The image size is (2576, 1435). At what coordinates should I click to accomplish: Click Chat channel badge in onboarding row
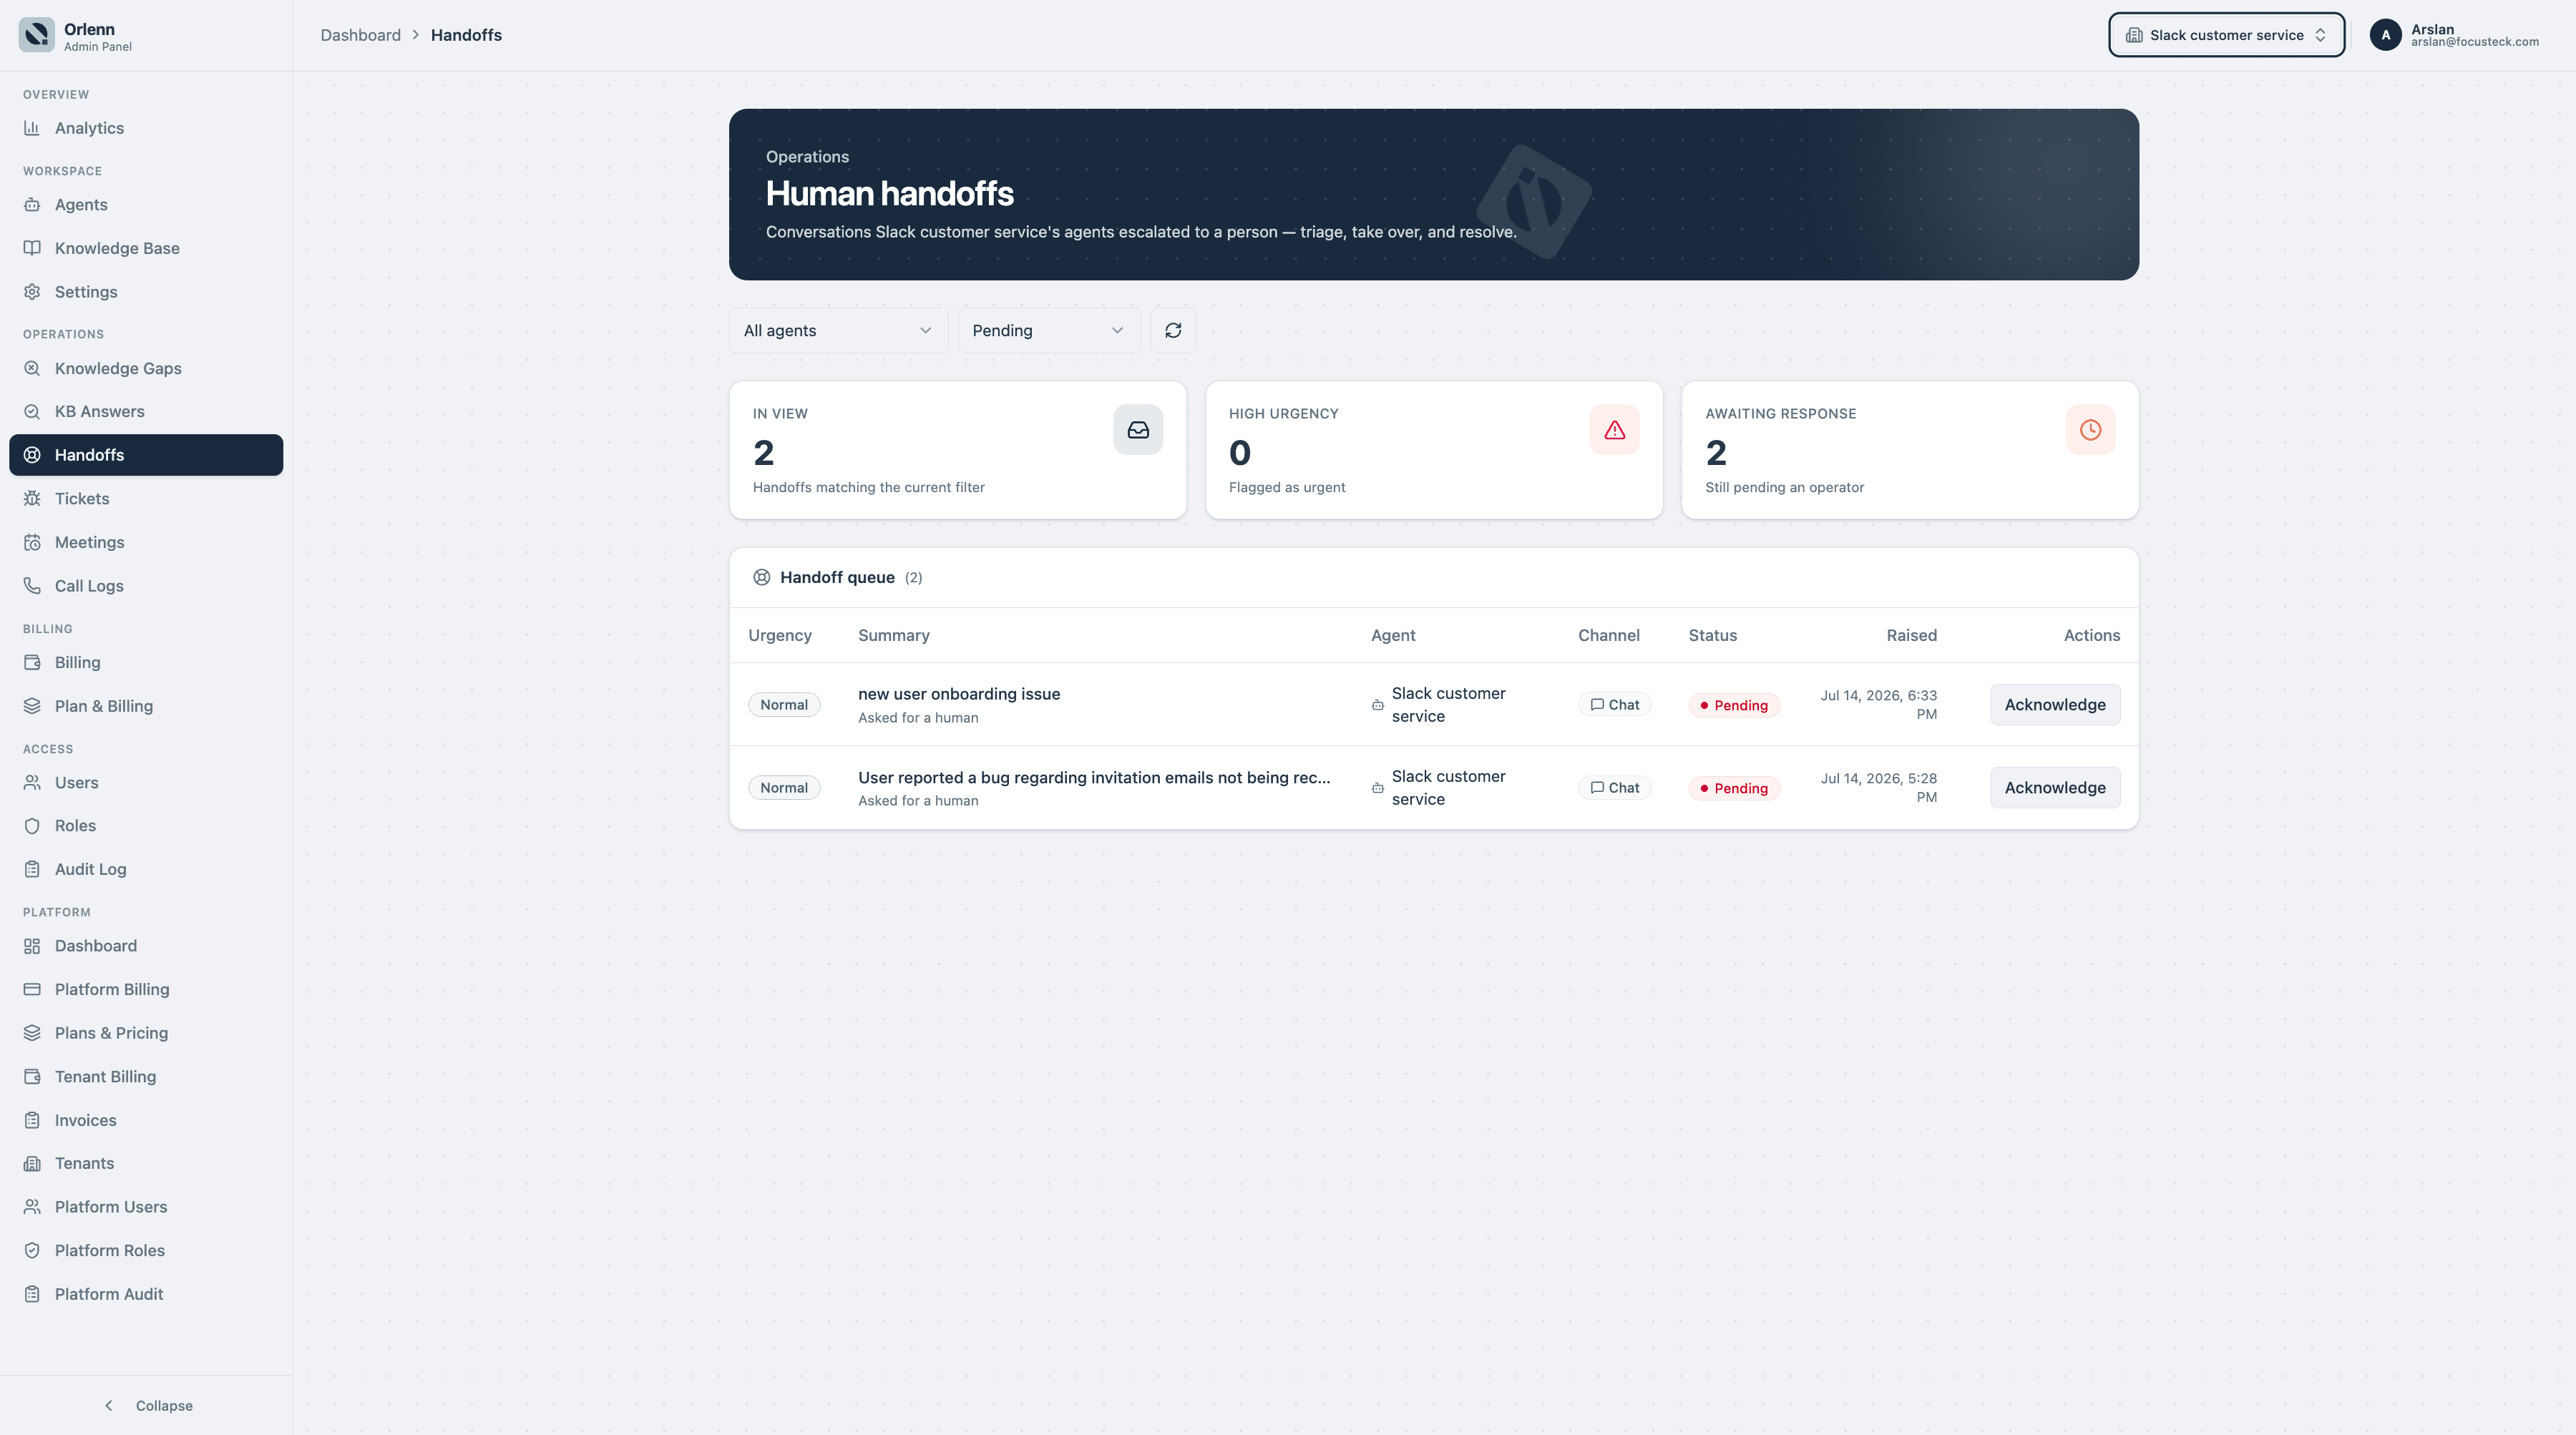1614,705
